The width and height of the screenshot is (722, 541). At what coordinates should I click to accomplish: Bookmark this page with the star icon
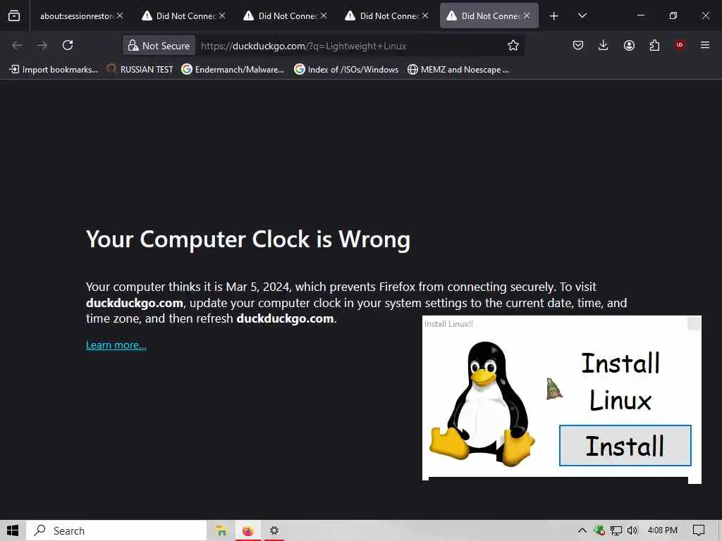tap(513, 45)
